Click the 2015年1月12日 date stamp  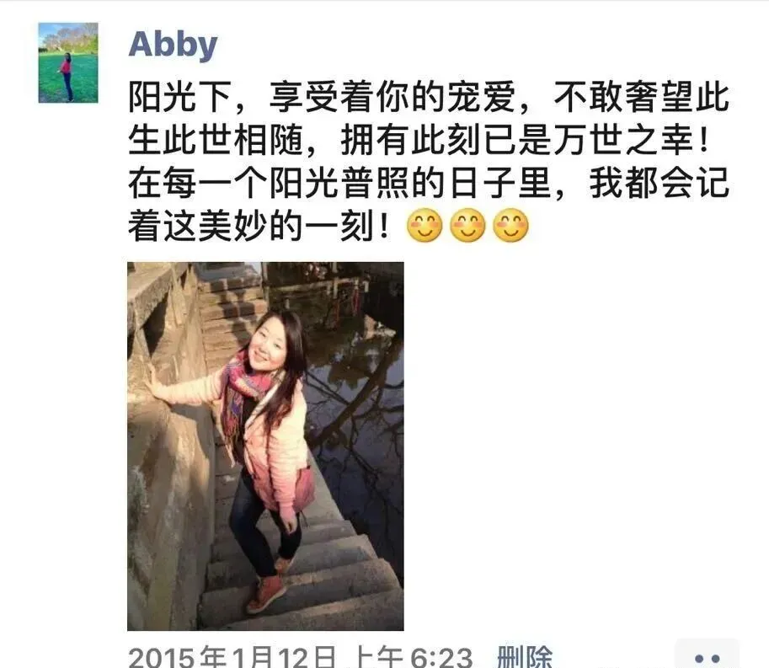232,657
